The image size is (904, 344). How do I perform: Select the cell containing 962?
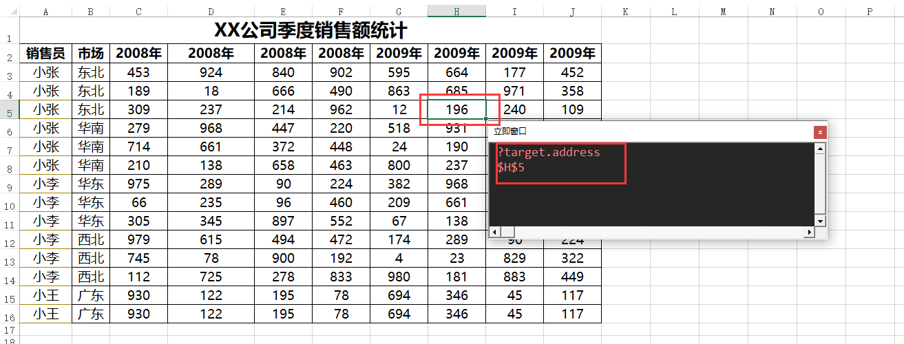tap(341, 109)
